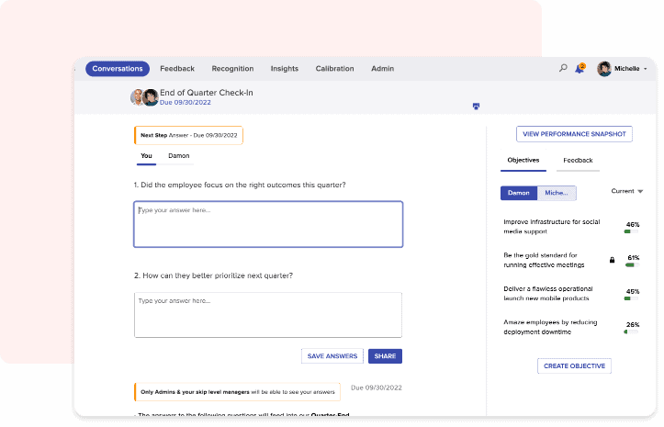Open the Conversations nav item
This screenshot has height=427, width=664.
coord(118,69)
